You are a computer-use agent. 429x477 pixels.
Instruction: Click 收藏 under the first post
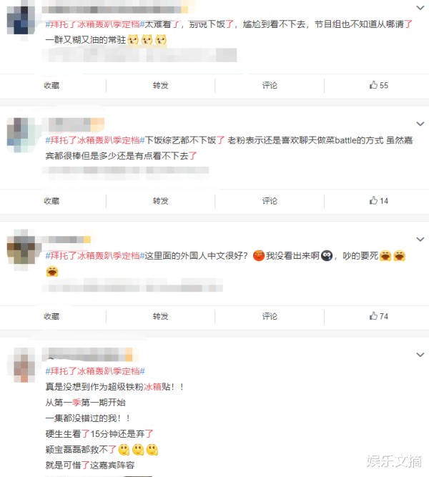[x=51, y=86]
